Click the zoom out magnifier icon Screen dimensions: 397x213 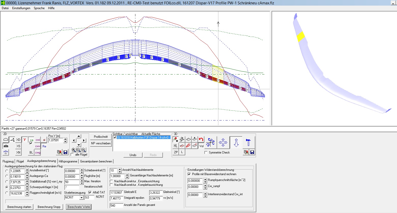click(x=83, y=150)
